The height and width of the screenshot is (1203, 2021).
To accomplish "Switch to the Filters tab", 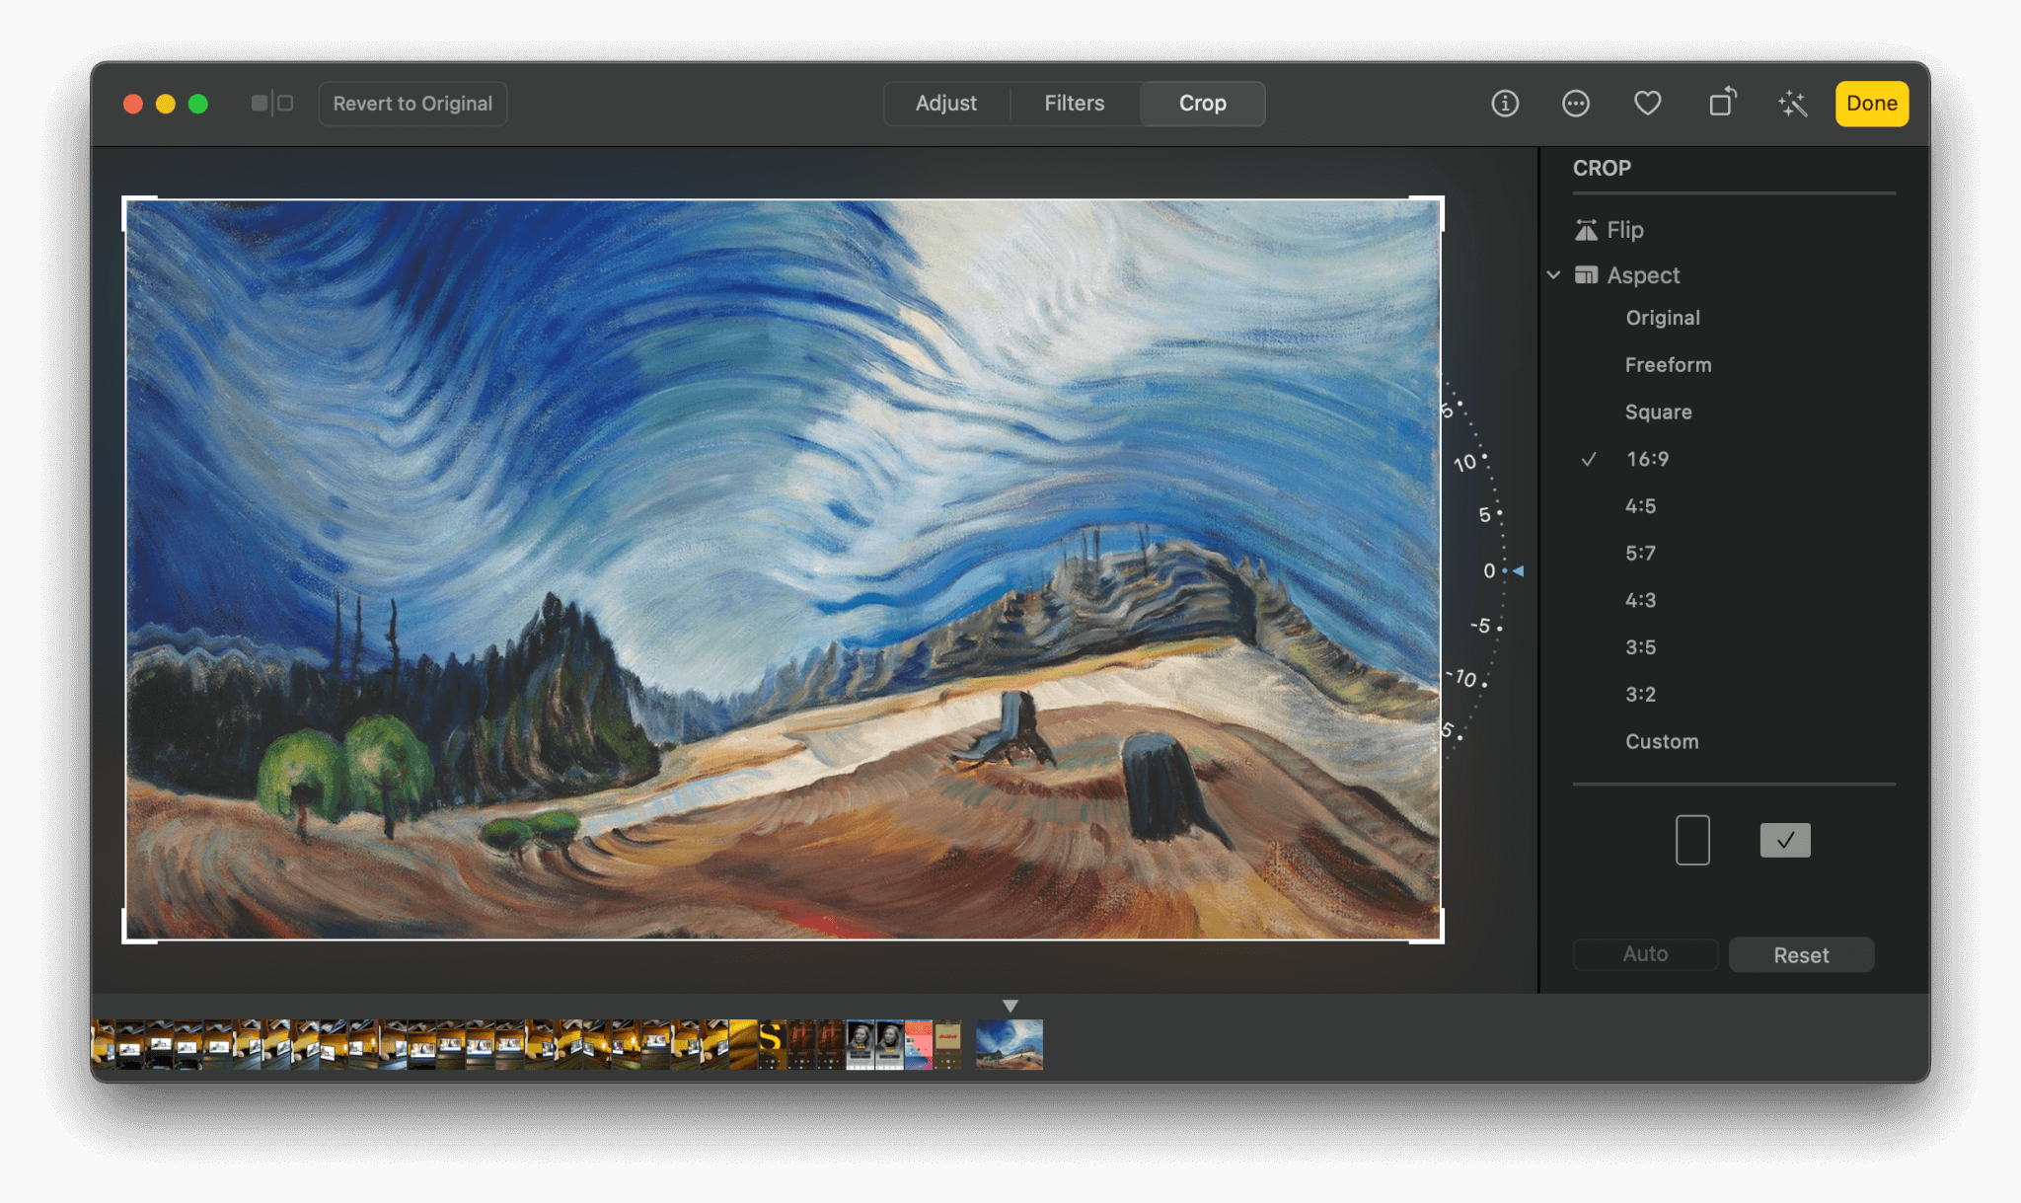I will (x=1074, y=103).
